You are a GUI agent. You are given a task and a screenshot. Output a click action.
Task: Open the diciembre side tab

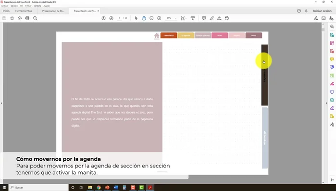coord(265,138)
